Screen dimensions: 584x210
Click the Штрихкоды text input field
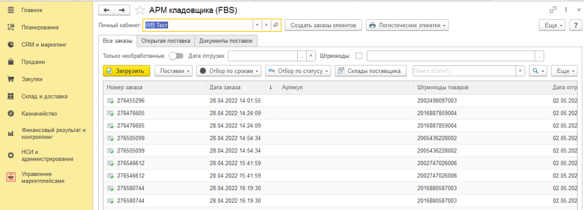(x=451, y=56)
